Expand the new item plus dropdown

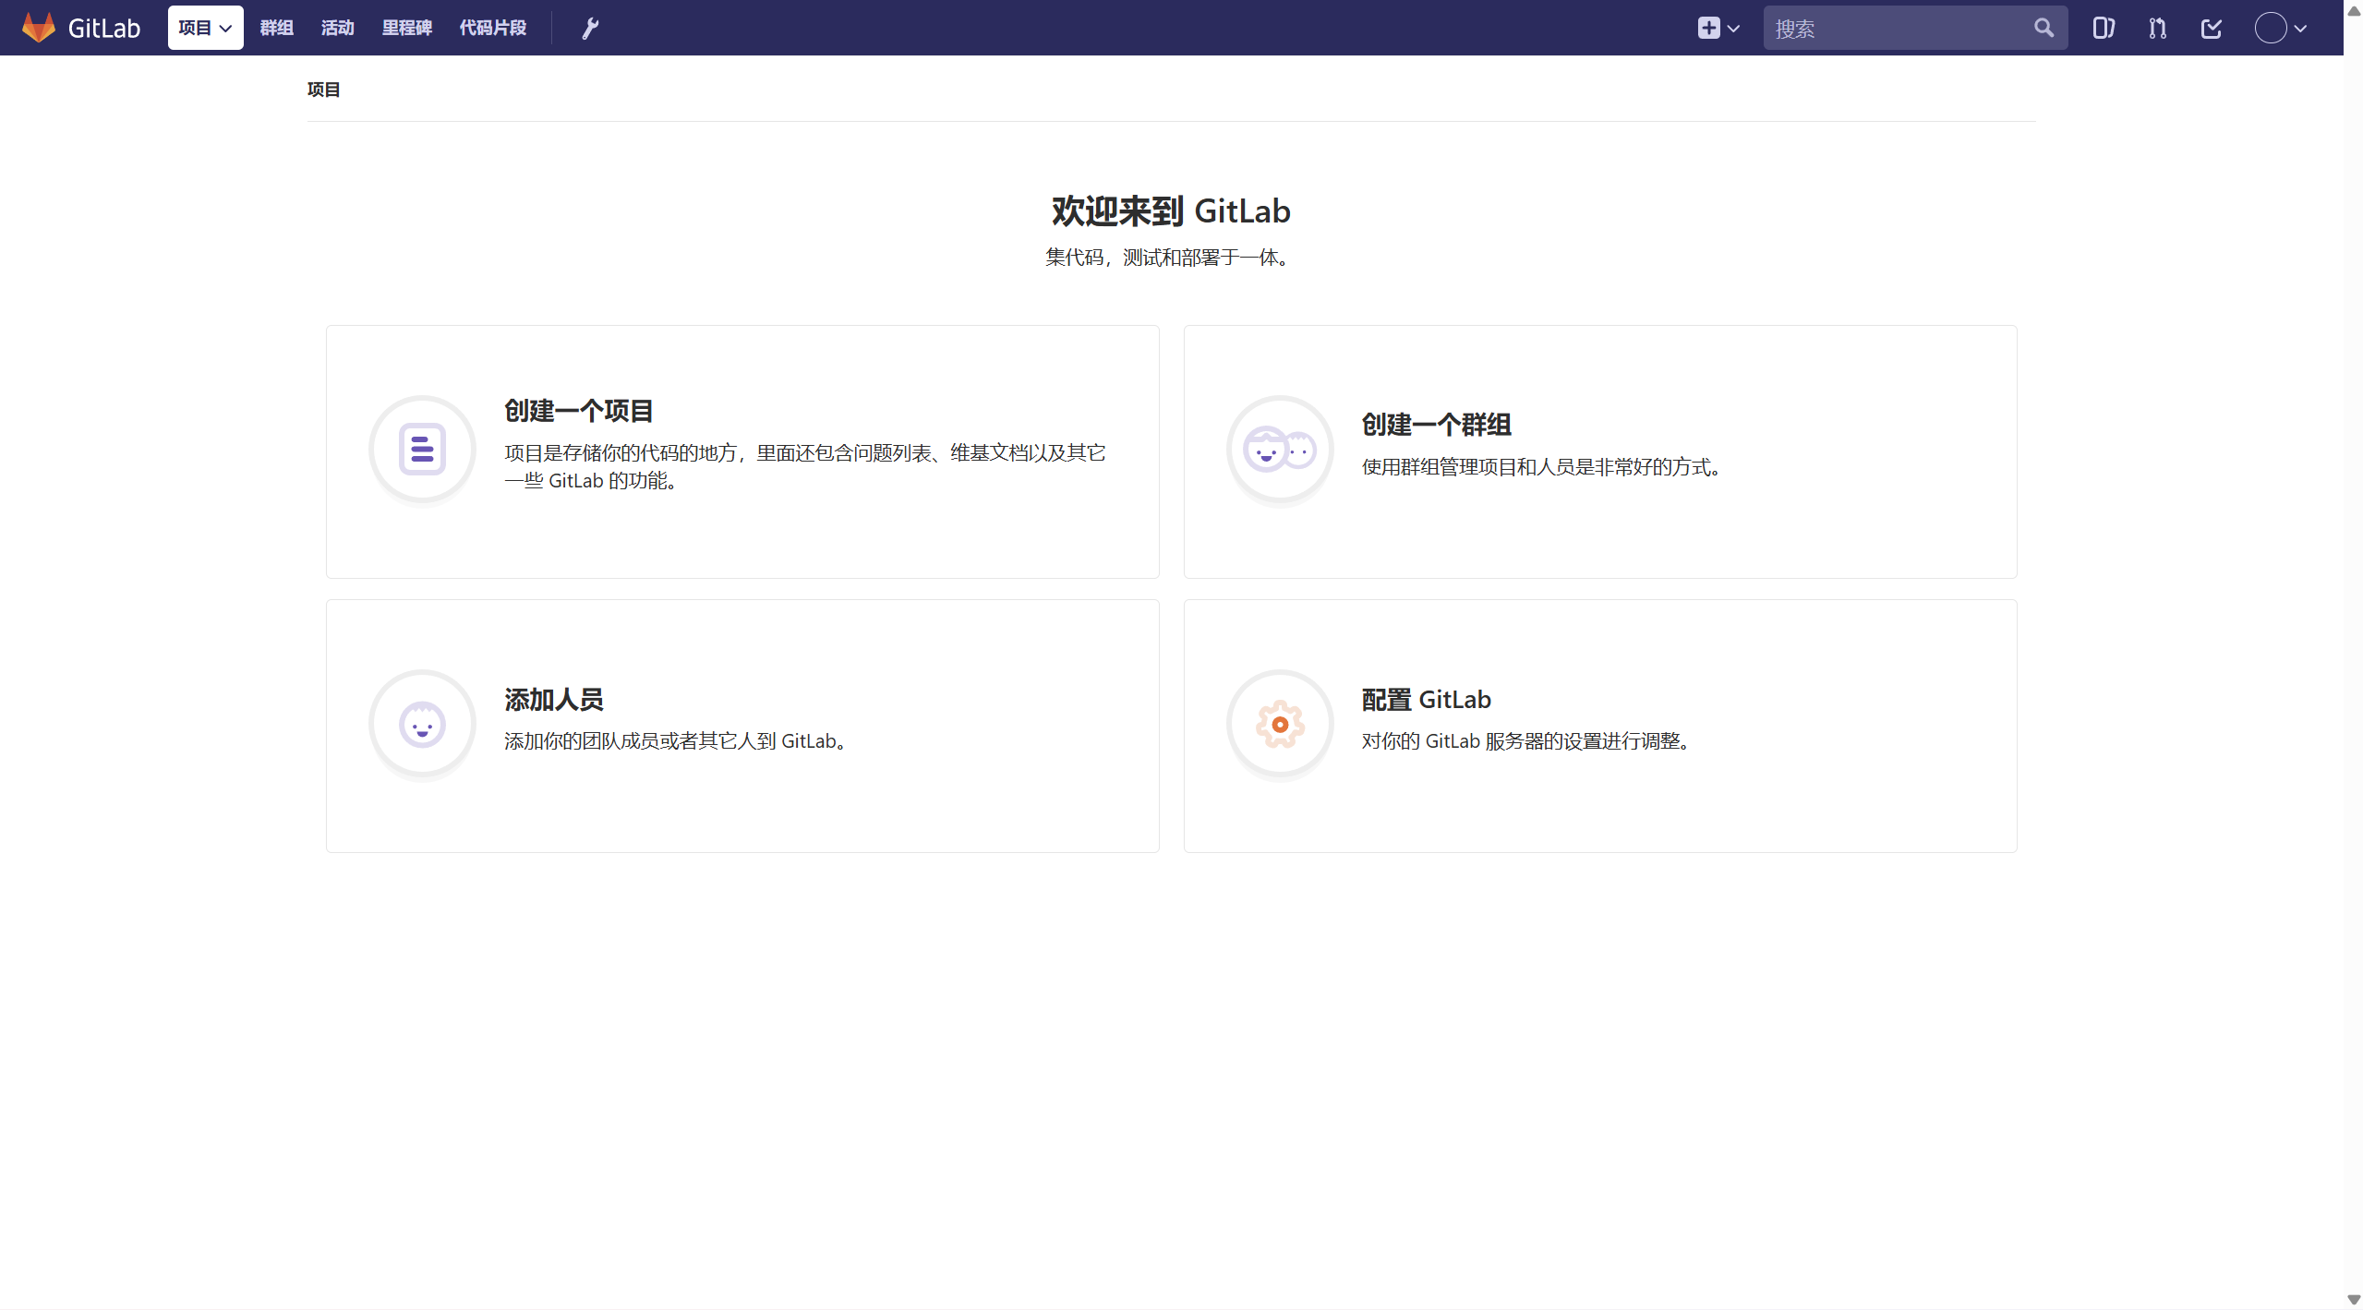click(x=1718, y=28)
